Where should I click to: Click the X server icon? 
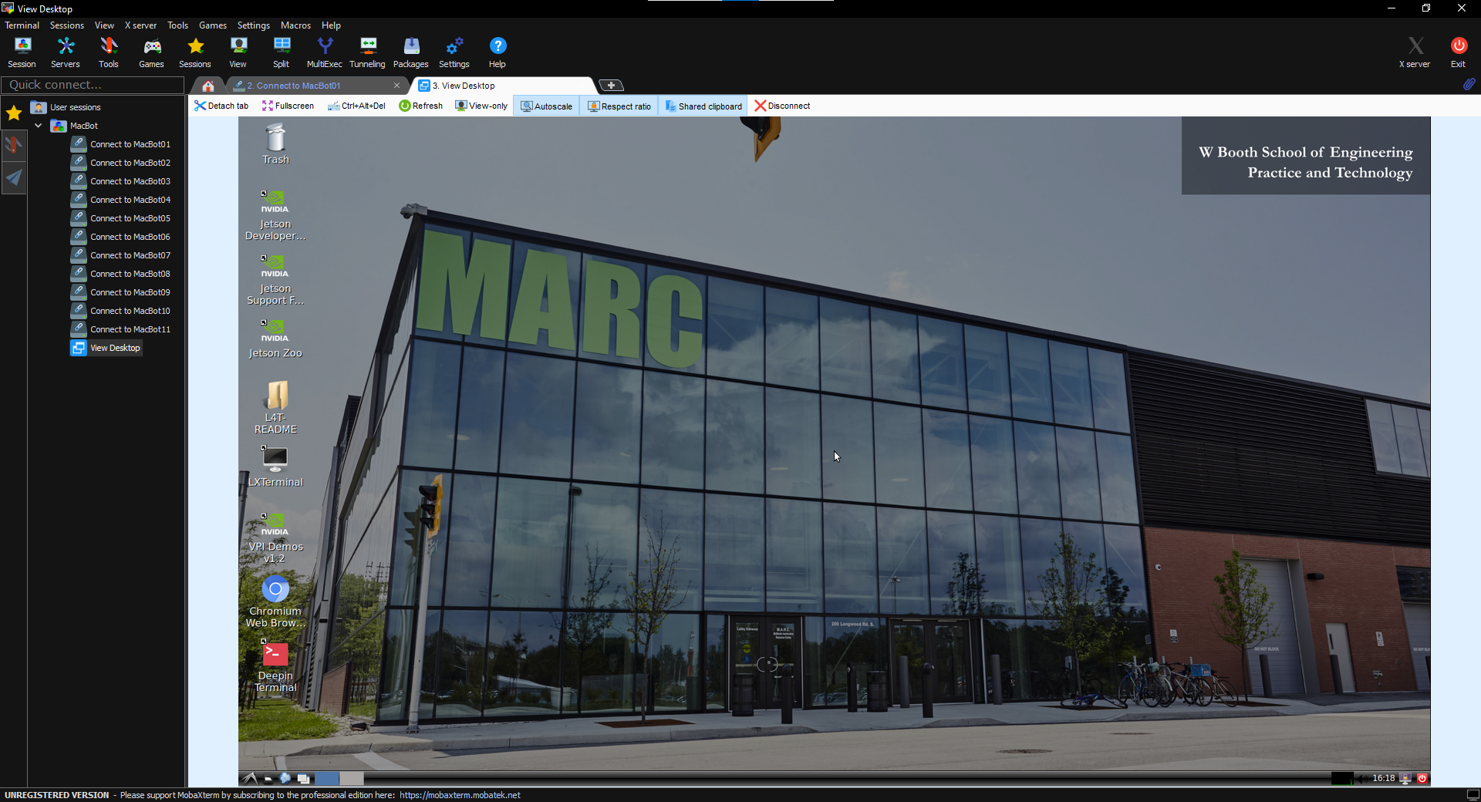coord(1414,52)
